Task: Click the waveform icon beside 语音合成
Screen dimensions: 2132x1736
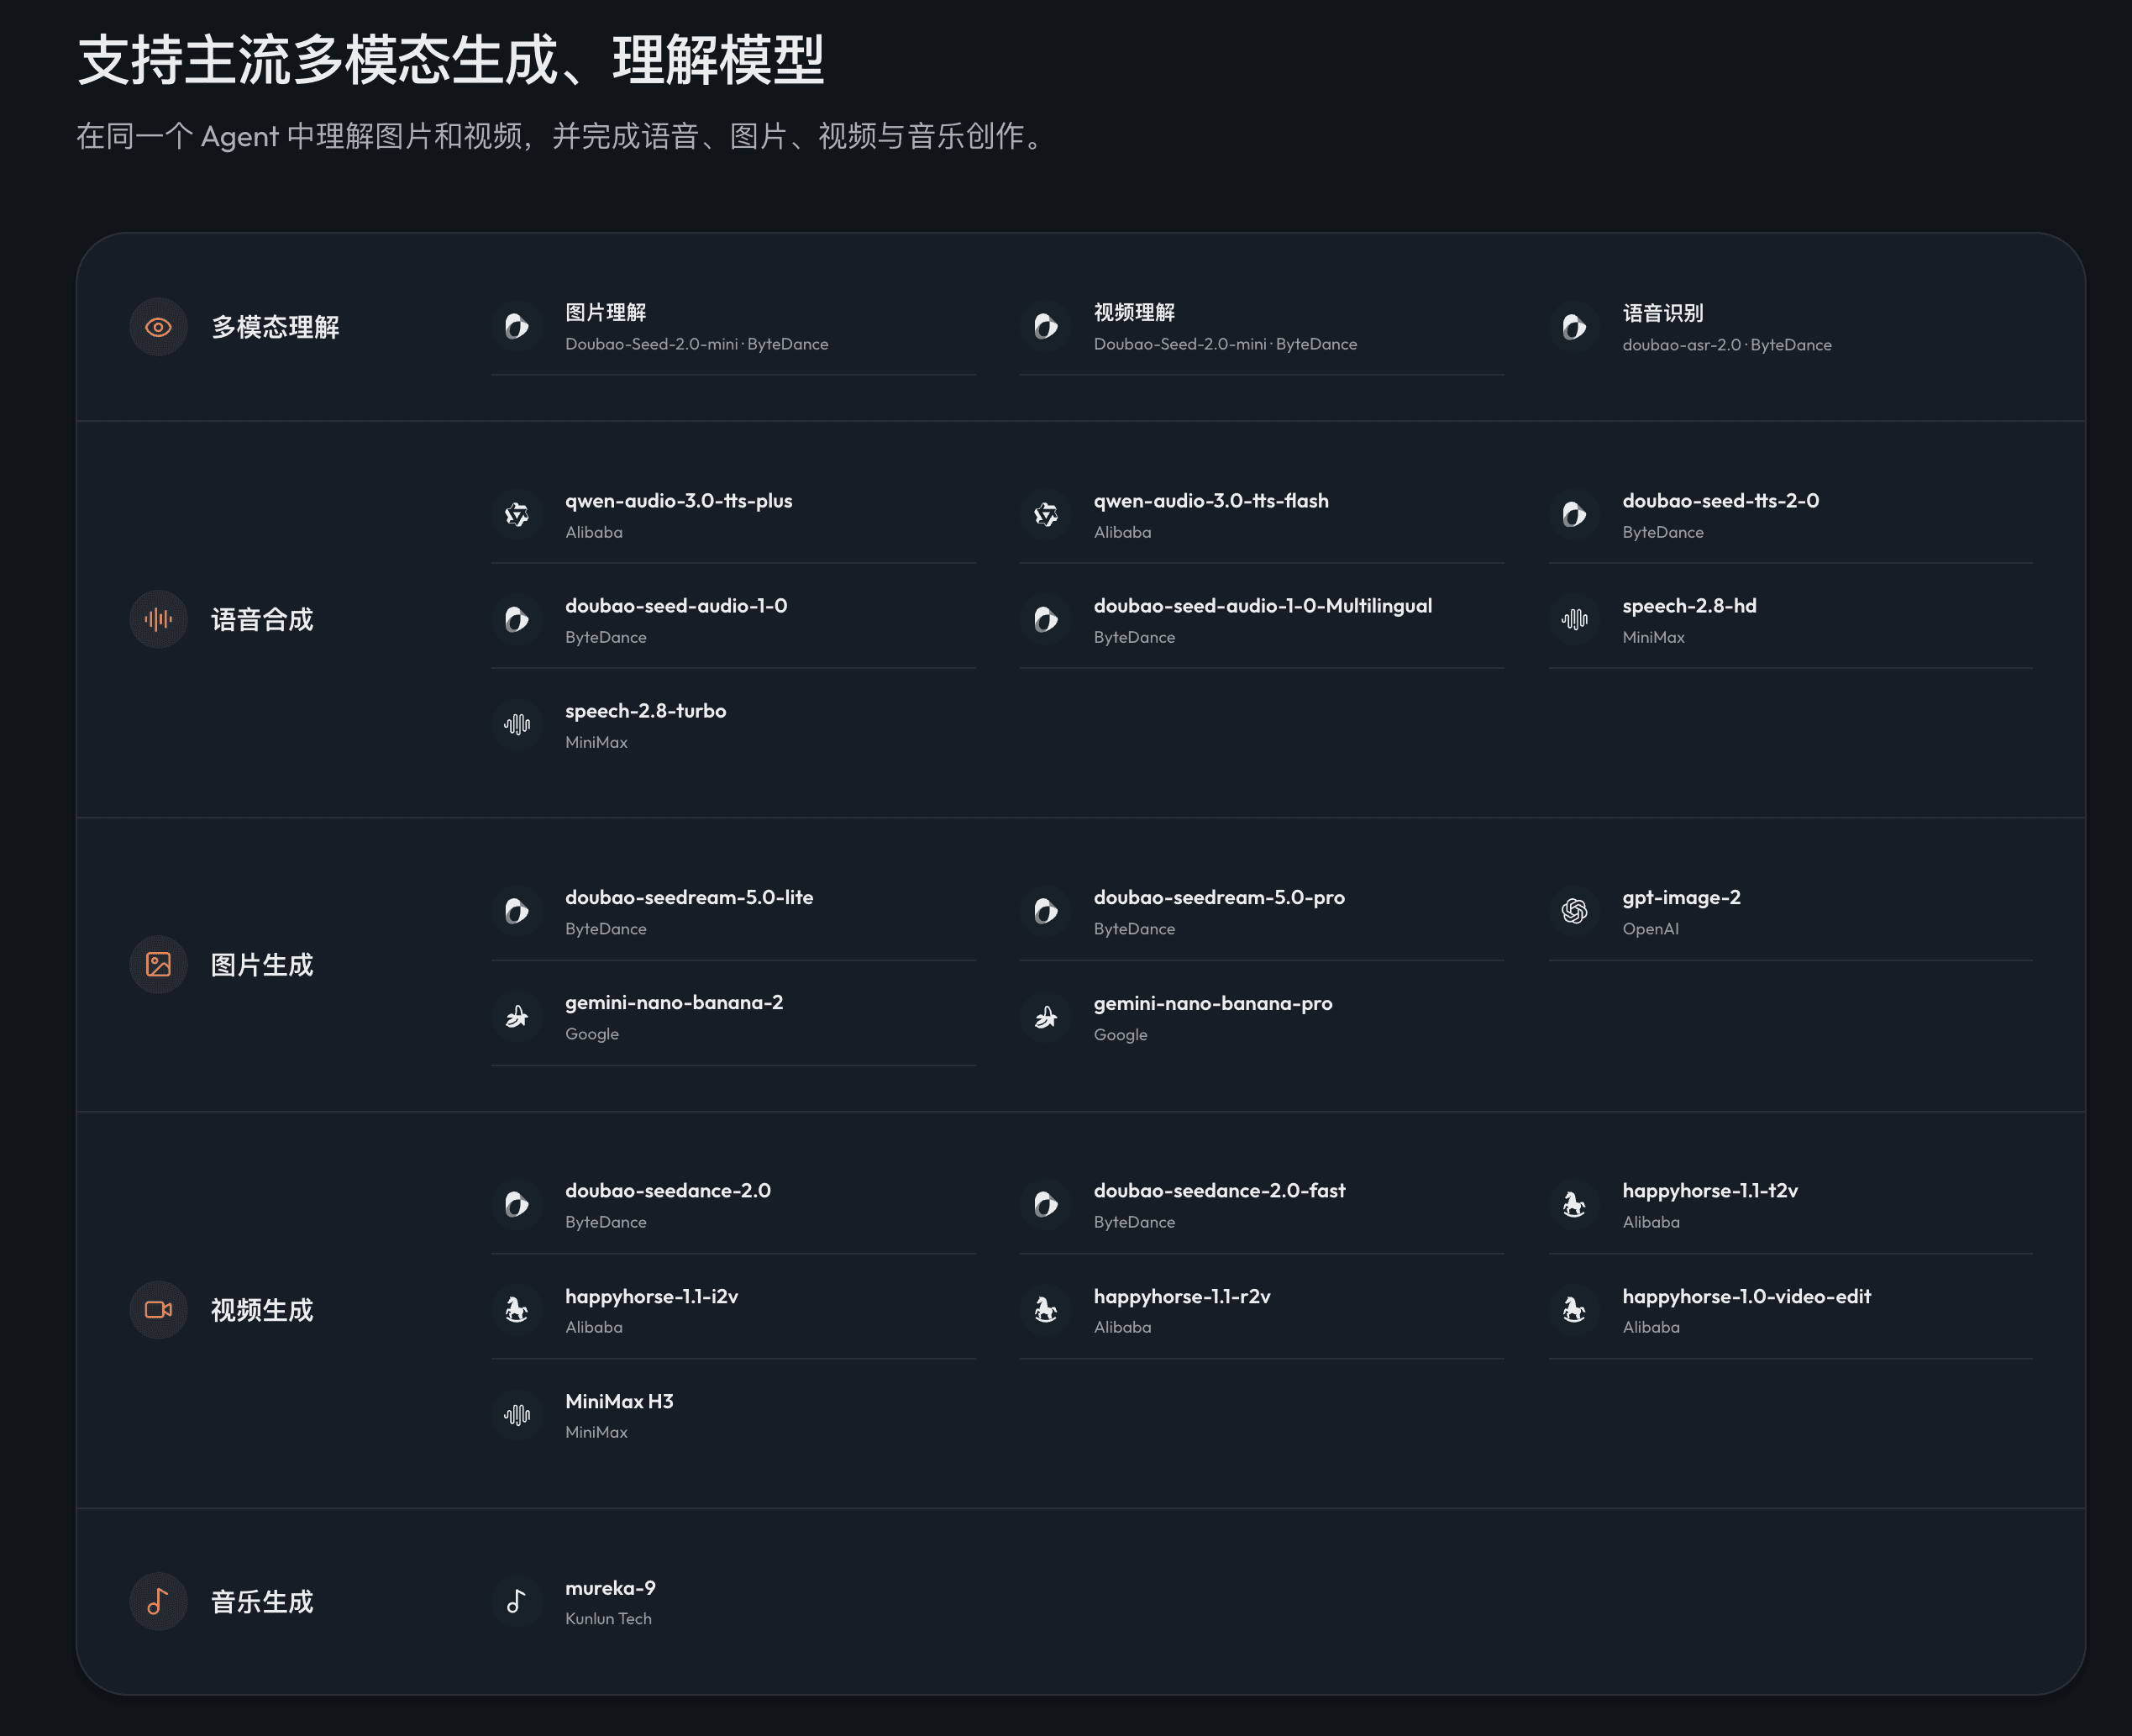Action: coord(158,619)
